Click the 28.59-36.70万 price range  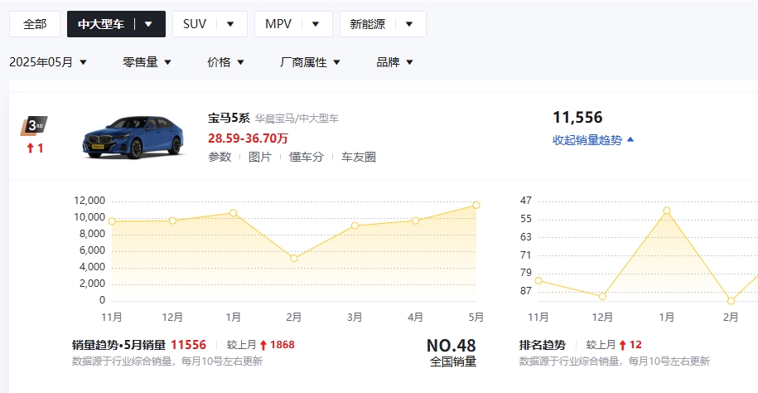click(x=248, y=138)
